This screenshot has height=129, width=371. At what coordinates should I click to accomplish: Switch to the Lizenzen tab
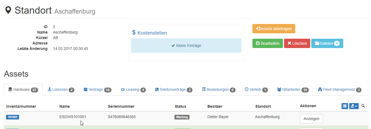(x=61, y=90)
